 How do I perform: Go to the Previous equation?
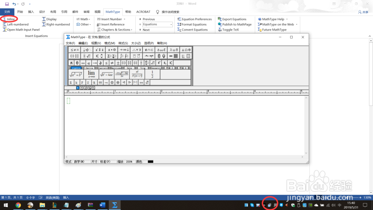click(147, 19)
